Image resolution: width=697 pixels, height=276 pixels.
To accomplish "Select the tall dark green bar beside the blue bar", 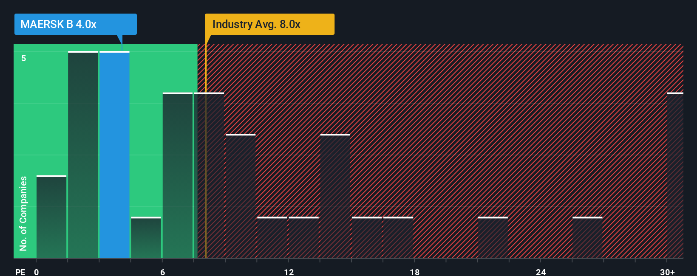I will (83, 155).
